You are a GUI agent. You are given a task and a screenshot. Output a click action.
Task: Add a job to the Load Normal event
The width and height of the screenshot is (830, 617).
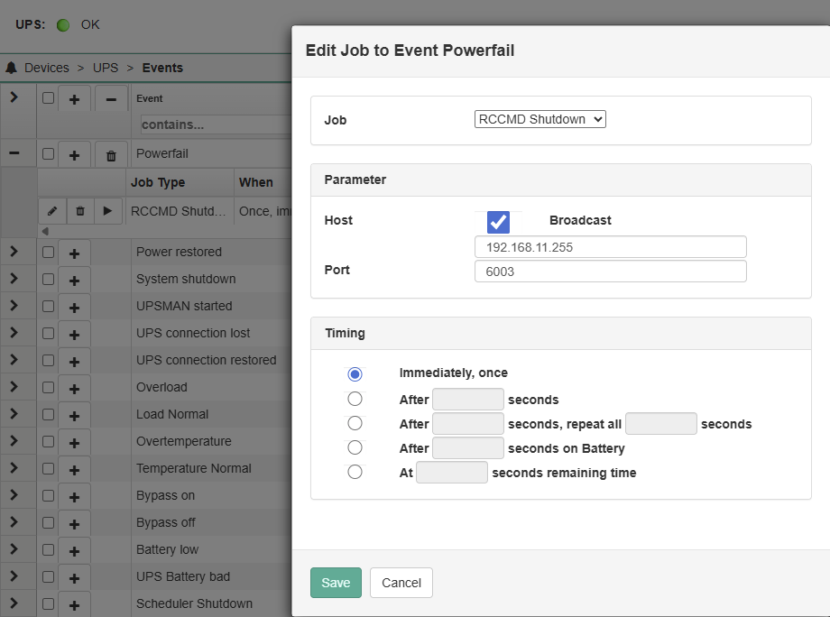point(74,415)
